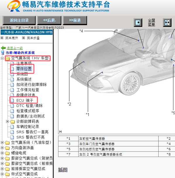Expand 空气囊系统（汽油车型）folder
The height and width of the screenshot is (178, 175).
pyautogui.click(x=2, y=142)
